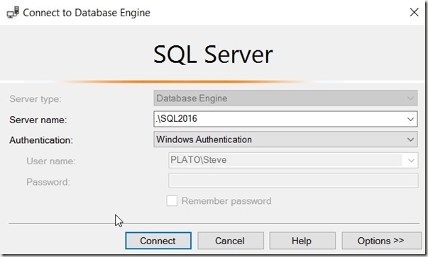Click the Server name label
Image resolution: width=428 pixels, height=257 pixels.
pyautogui.click(x=38, y=120)
